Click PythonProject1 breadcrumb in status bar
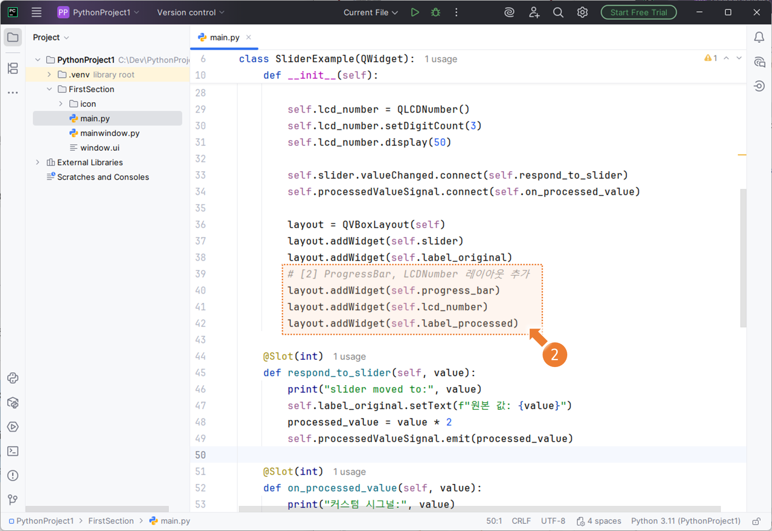The width and height of the screenshot is (772, 531). click(45, 521)
